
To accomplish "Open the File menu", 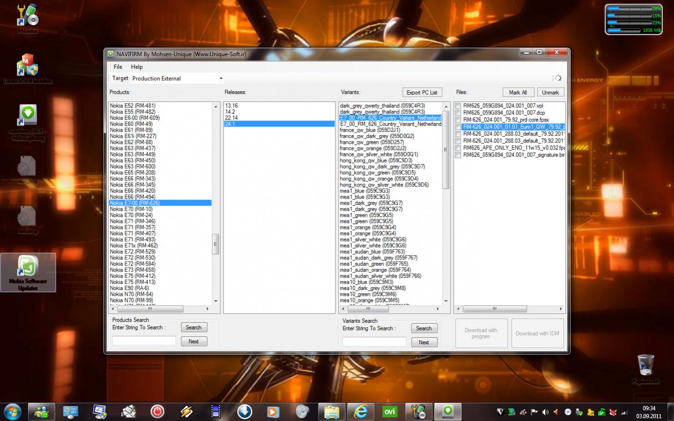I will [x=118, y=67].
